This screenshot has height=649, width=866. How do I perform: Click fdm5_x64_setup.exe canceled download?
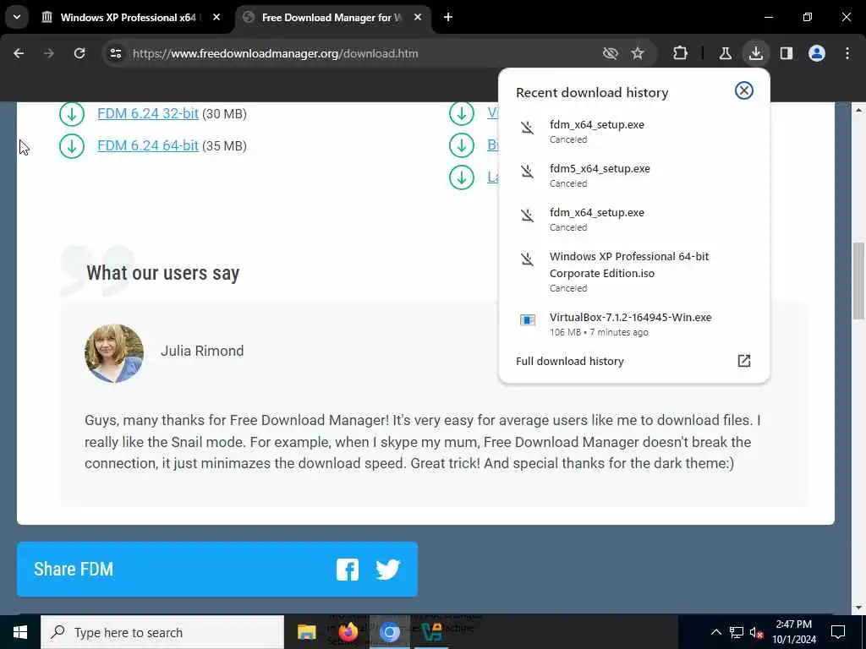coord(633,176)
